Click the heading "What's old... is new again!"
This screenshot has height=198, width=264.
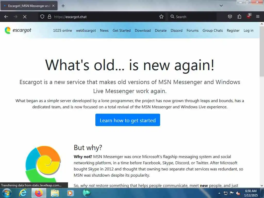[x=130, y=65]
